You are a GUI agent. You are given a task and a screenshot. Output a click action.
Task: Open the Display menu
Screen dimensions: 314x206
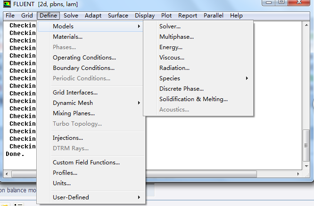pos(145,16)
